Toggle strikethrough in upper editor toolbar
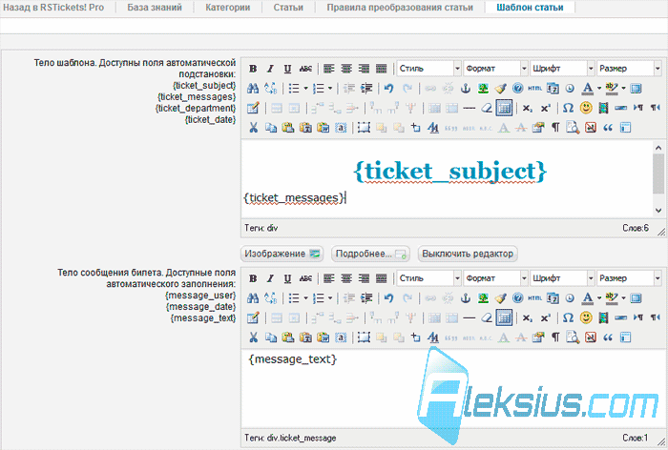Image resolution: width=668 pixels, height=450 pixels. tap(305, 69)
